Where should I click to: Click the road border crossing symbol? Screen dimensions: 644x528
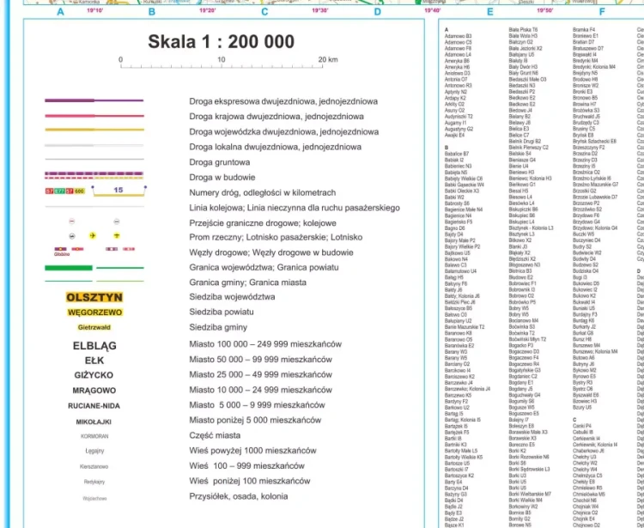71,221
